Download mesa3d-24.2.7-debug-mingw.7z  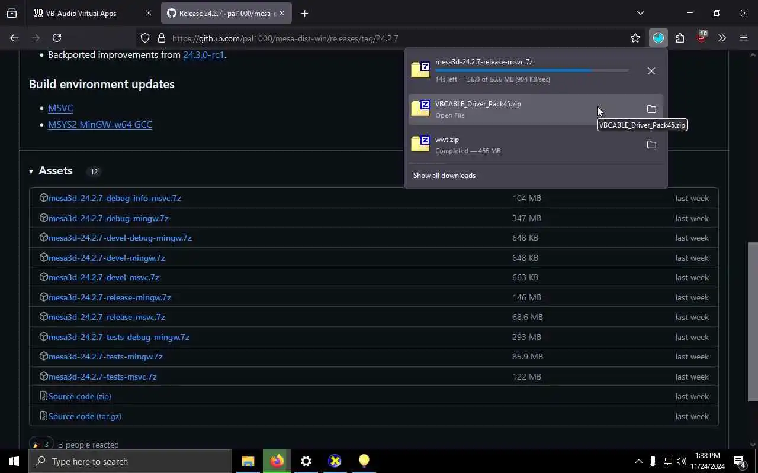[x=108, y=218]
